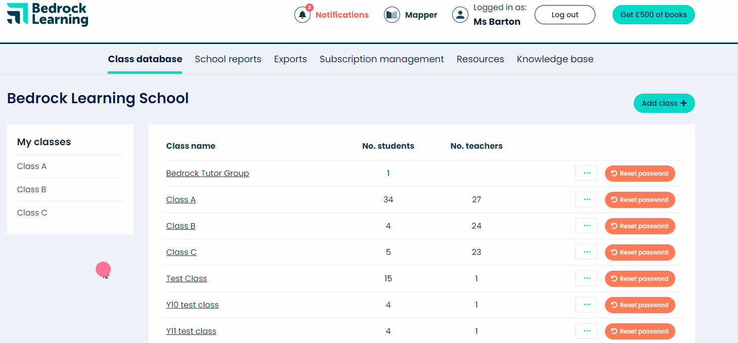This screenshot has height=343, width=738.
Task: Open the Mapper text link
Action: [x=421, y=15]
